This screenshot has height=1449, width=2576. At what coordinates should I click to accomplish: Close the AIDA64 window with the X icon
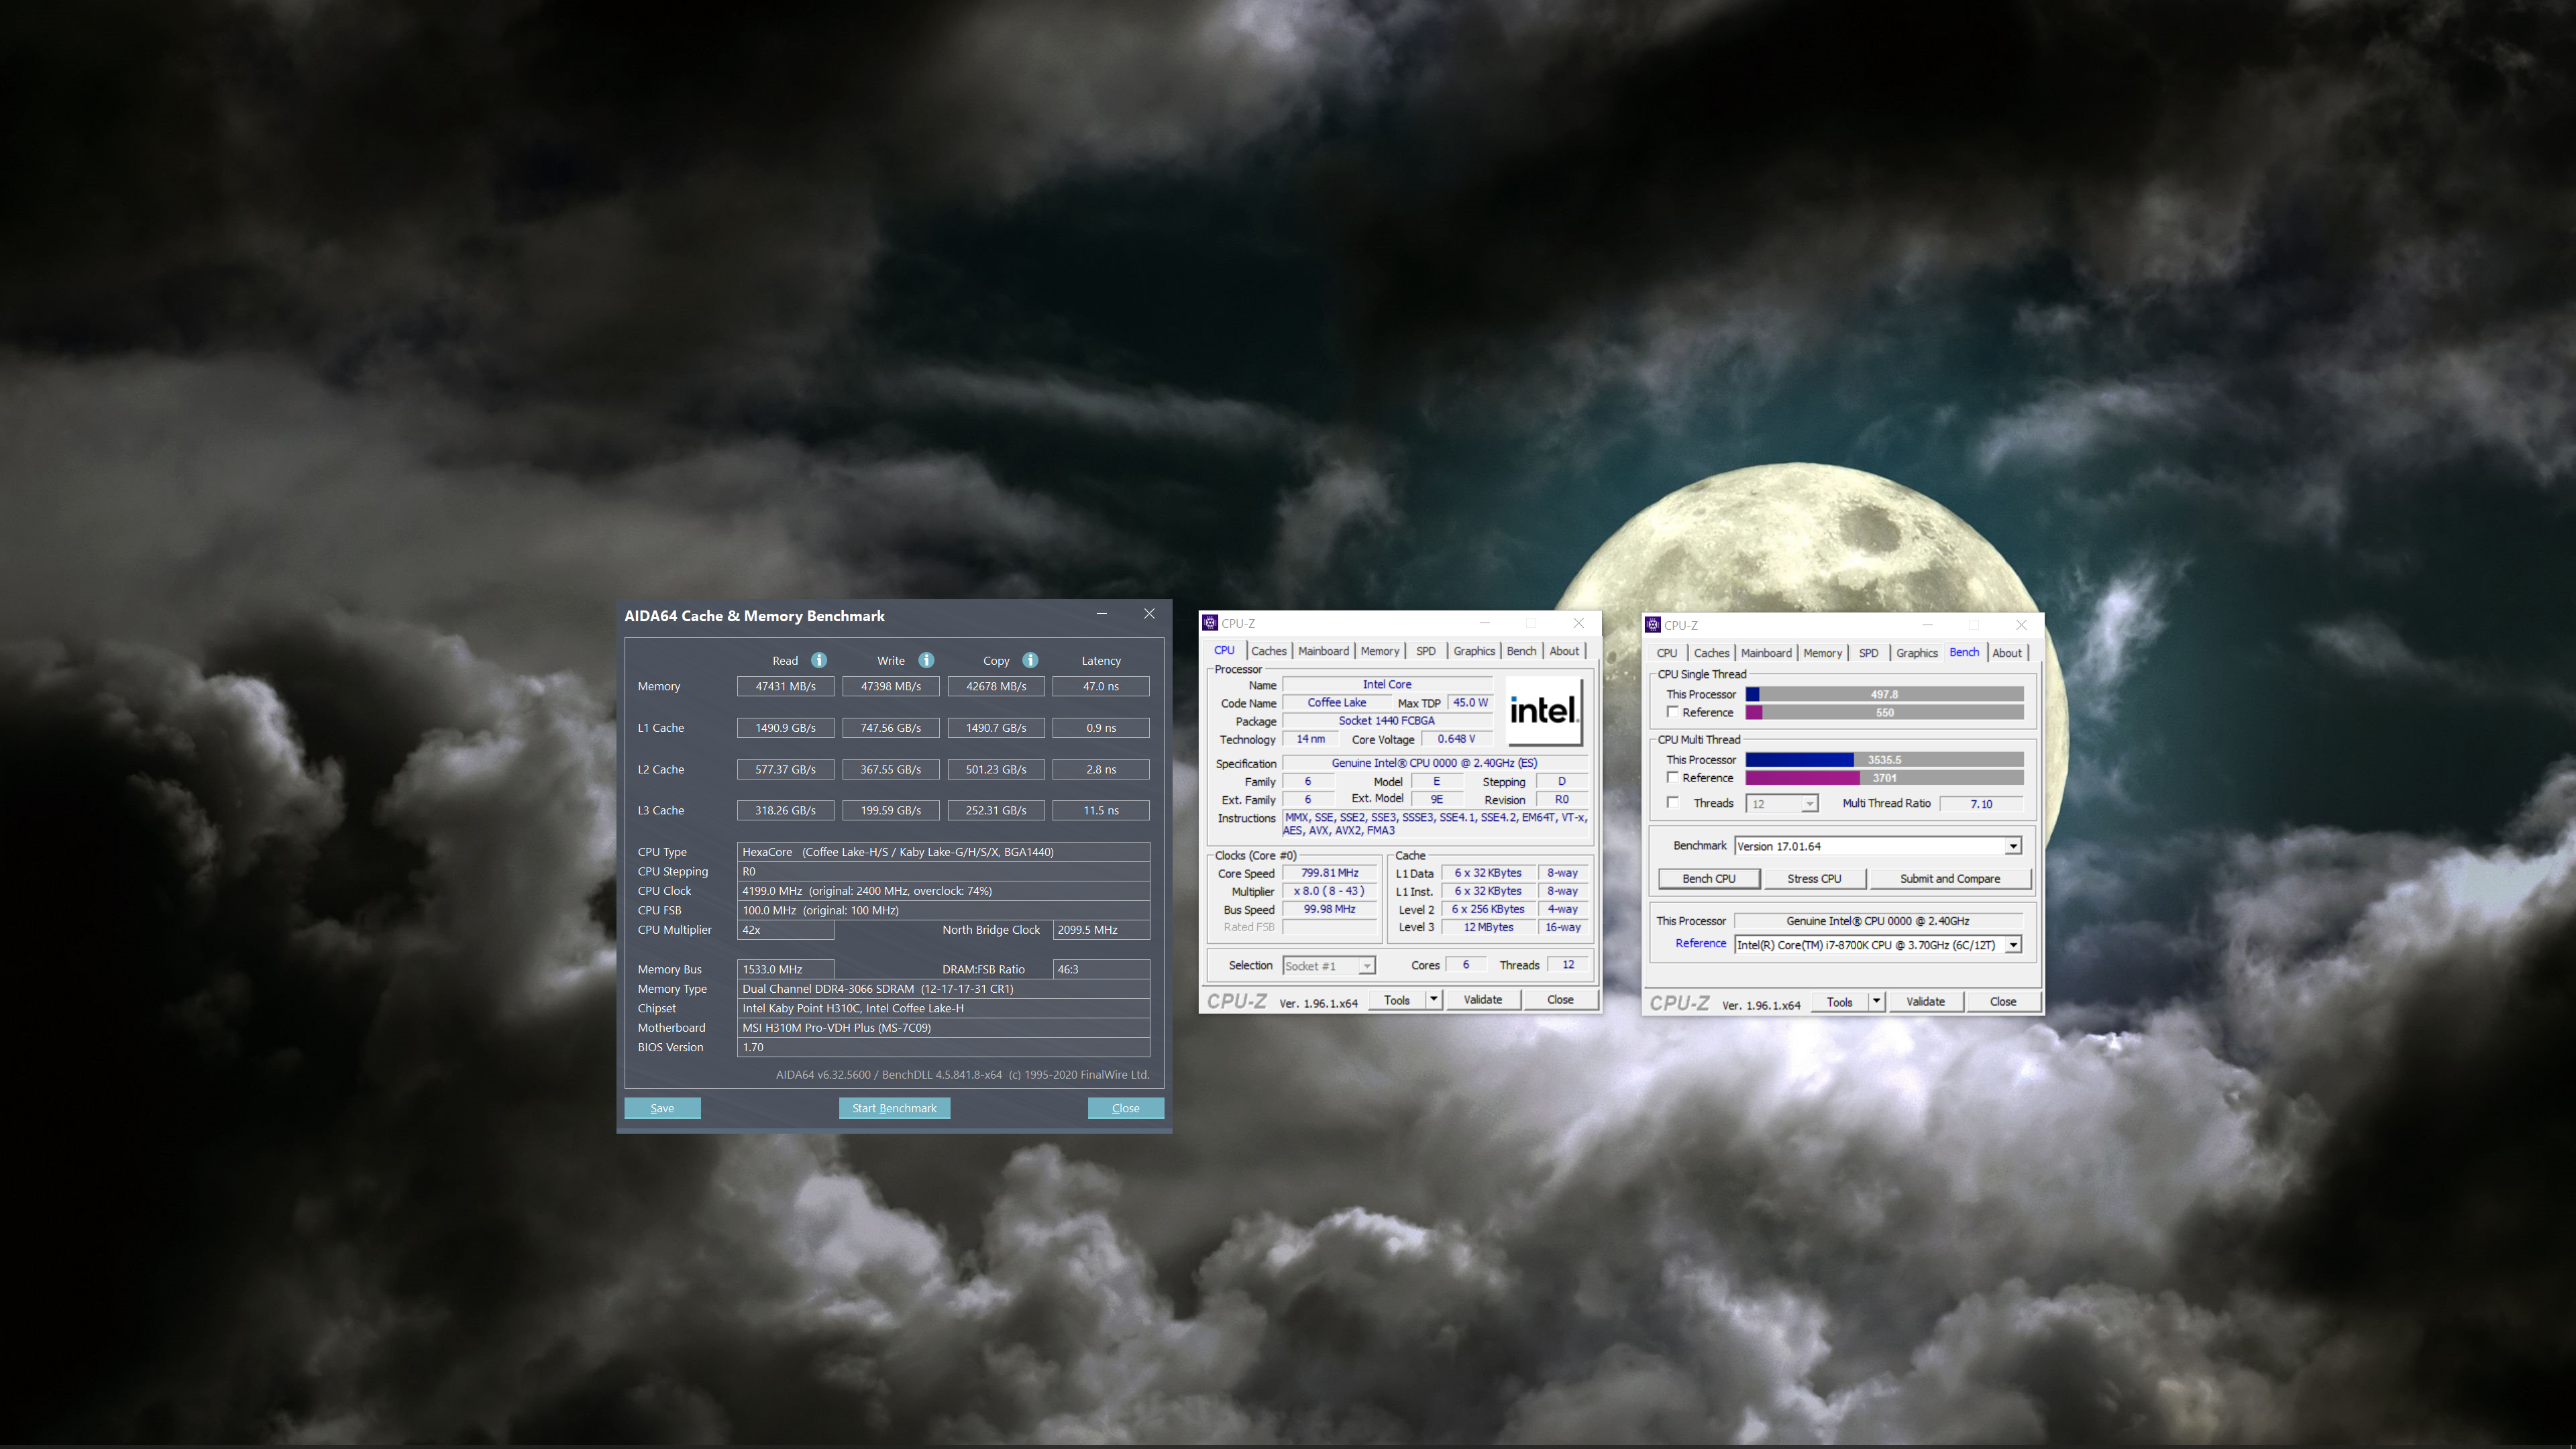(x=1149, y=614)
